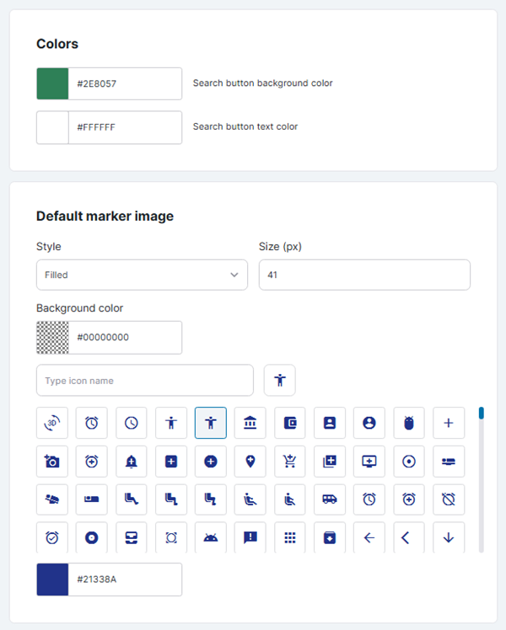506x630 pixels.
Task: Choose the apps grid icon
Action: 290,537
